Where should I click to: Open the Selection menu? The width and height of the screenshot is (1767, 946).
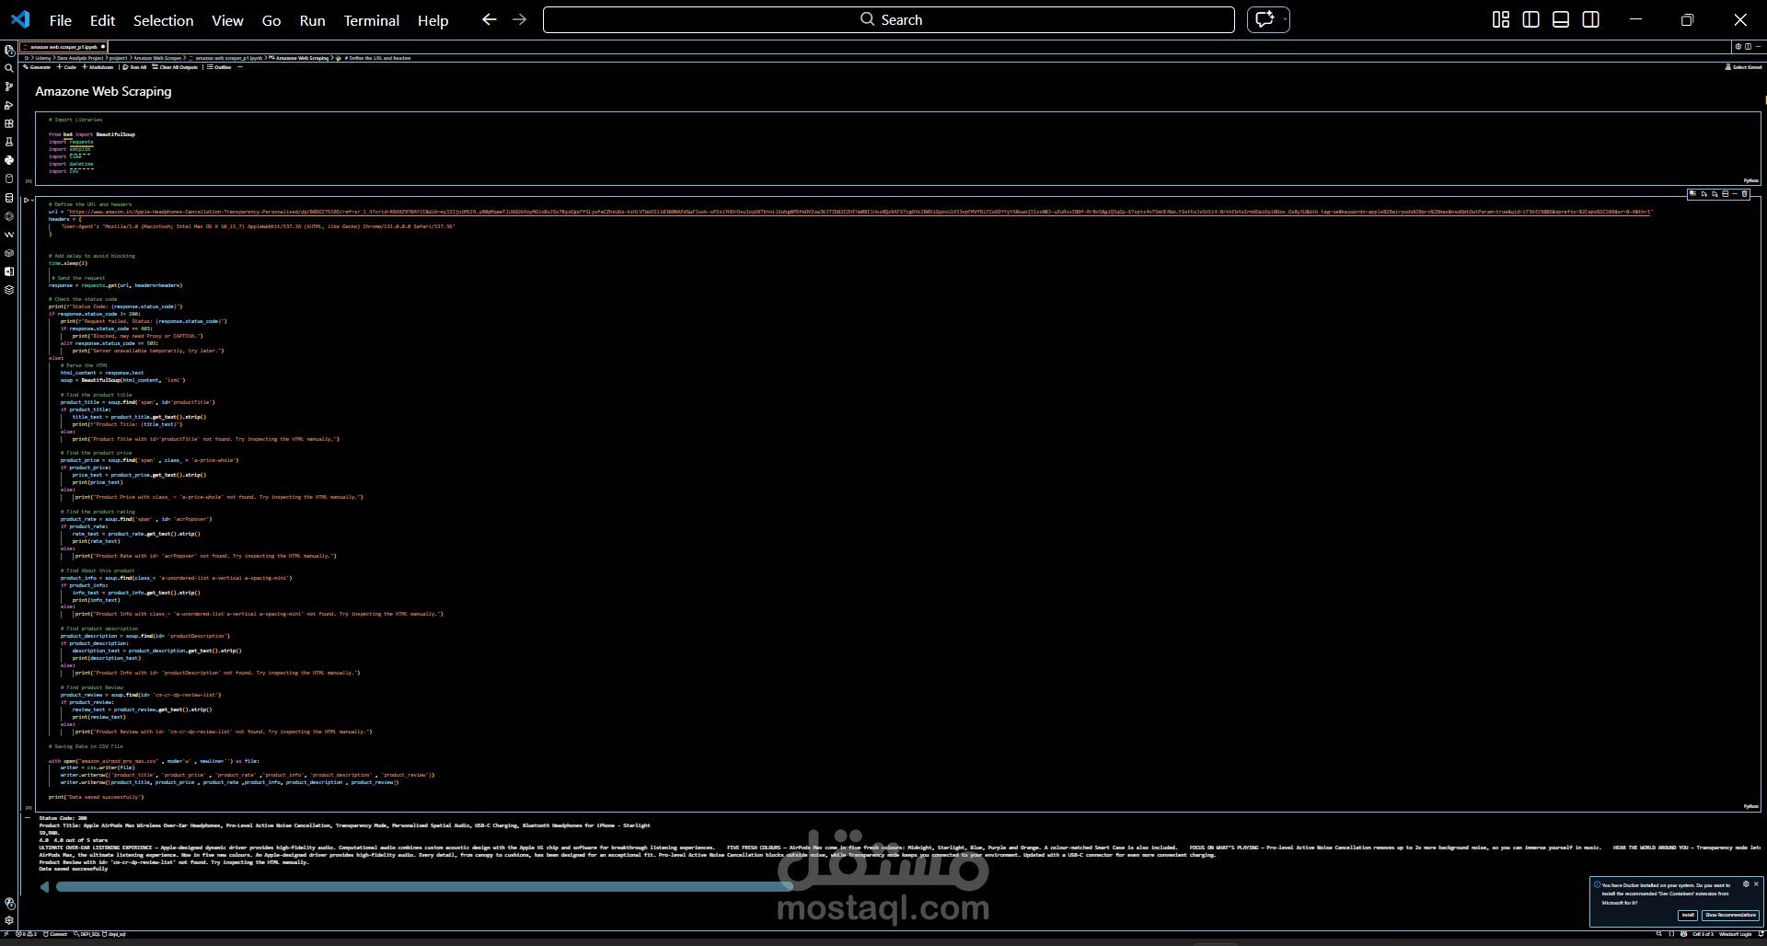tap(164, 20)
